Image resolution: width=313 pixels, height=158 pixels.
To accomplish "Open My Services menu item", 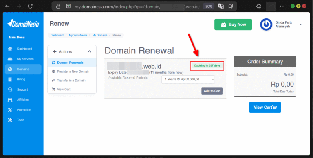I will (x=25, y=59).
